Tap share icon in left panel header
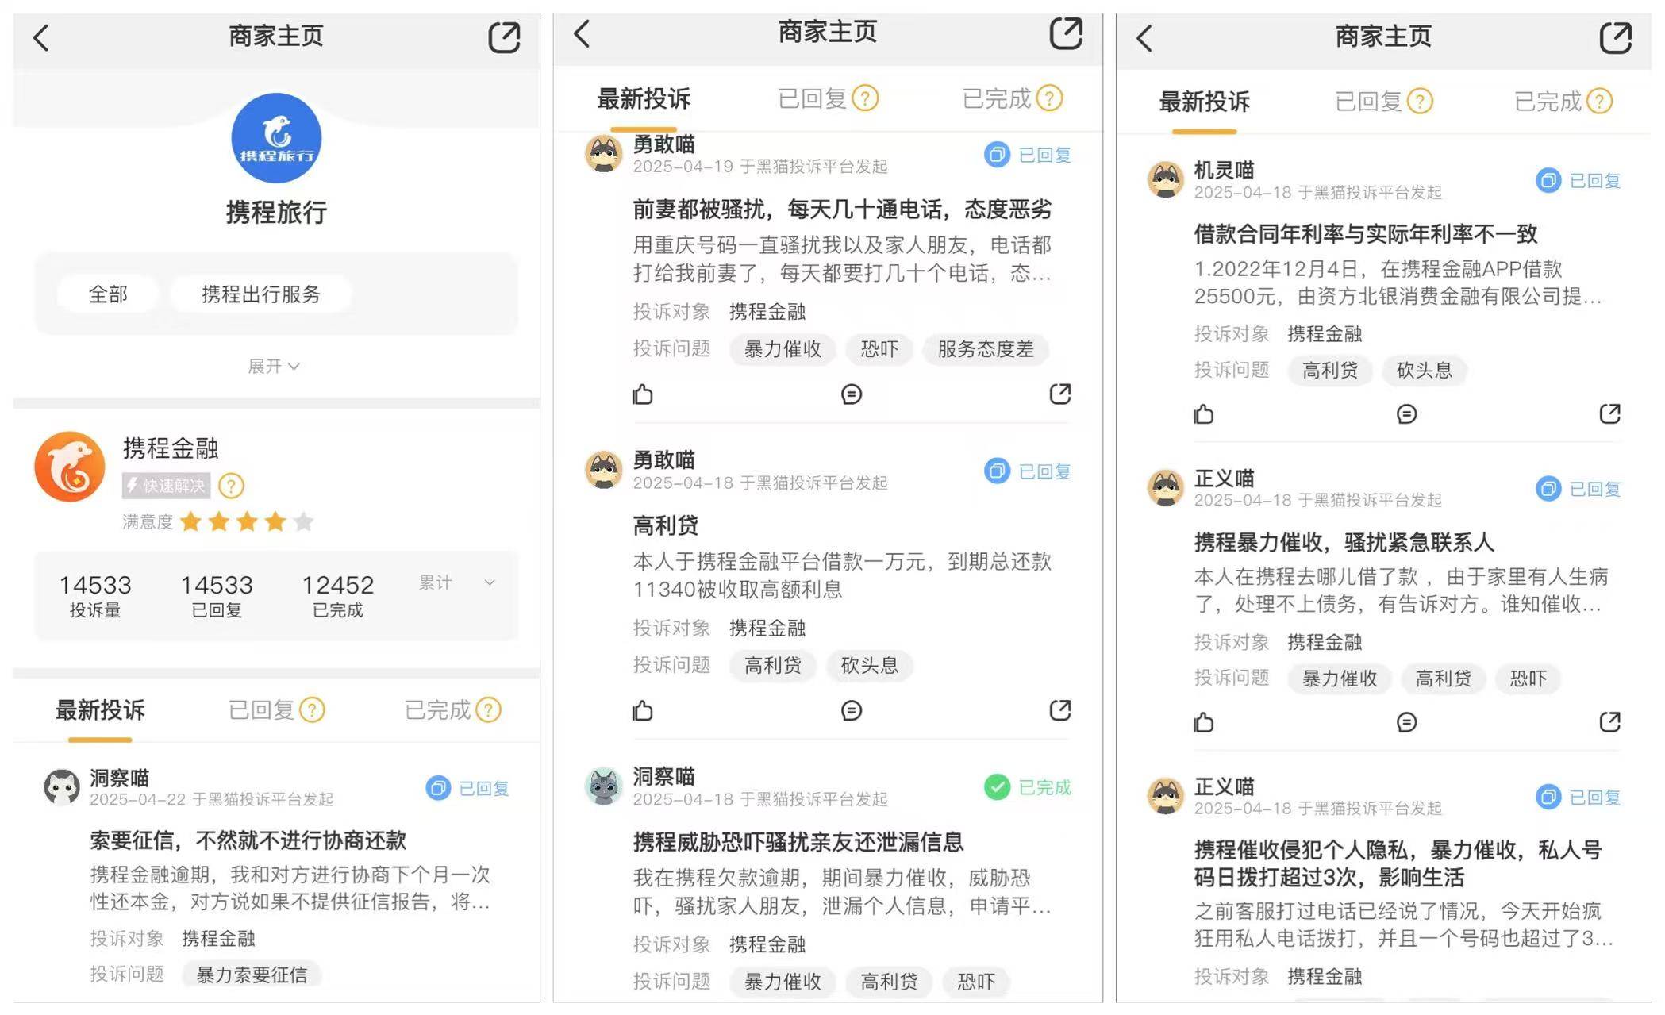 pyautogui.click(x=504, y=37)
